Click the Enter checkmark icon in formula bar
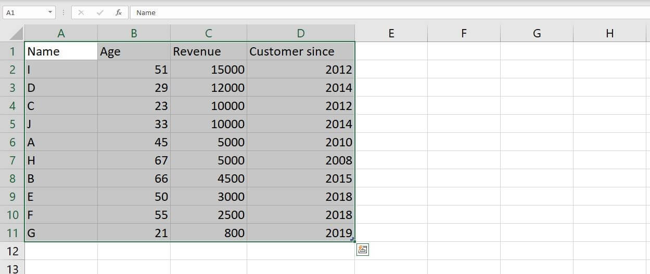The width and height of the screenshot is (650, 274). 100,12
